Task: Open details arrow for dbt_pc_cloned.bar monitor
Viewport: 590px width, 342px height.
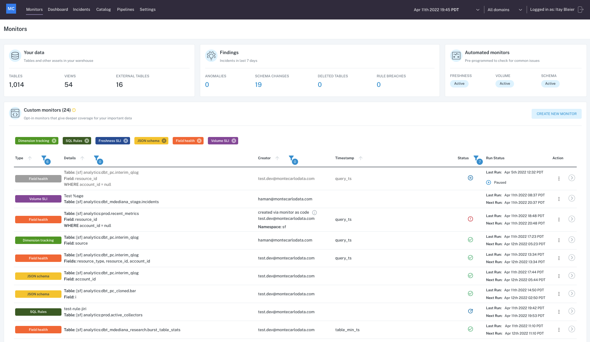Action: click(x=572, y=293)
